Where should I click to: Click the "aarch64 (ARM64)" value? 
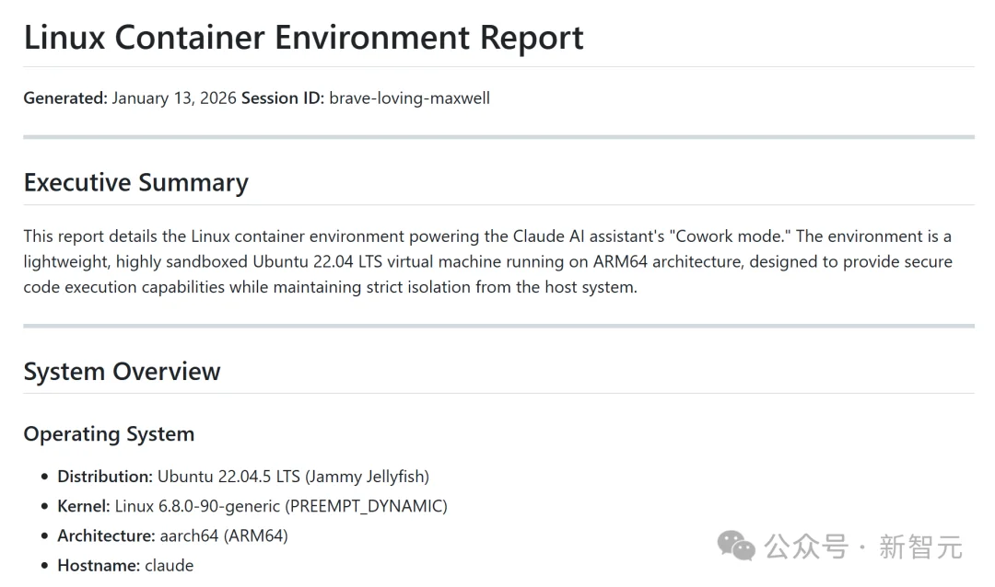click(224, 535)
